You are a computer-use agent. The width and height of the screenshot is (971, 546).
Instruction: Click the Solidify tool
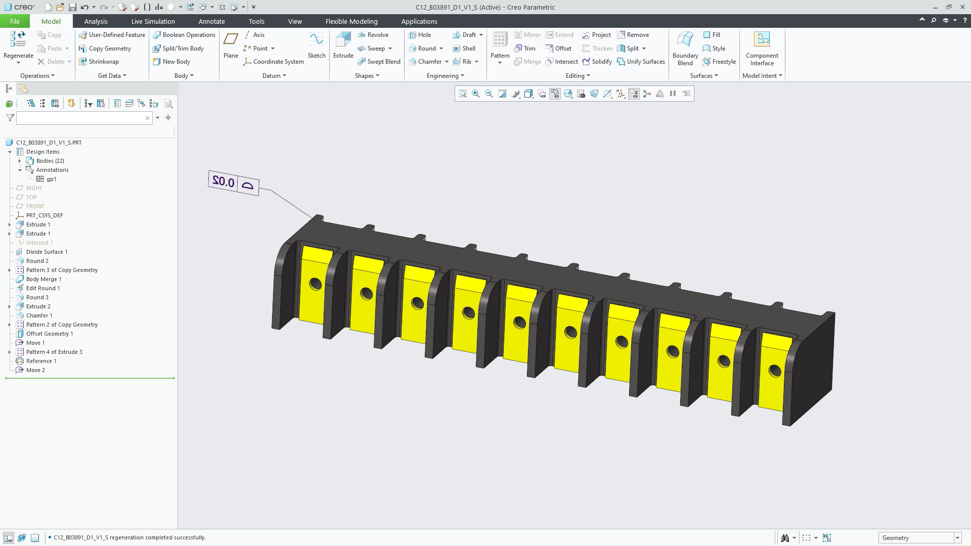click(597, 62)
